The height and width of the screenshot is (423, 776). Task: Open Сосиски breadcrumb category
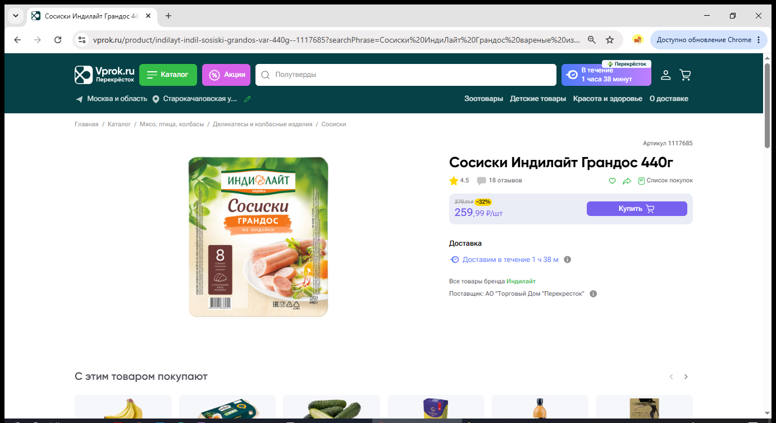[x=334, y=124]
